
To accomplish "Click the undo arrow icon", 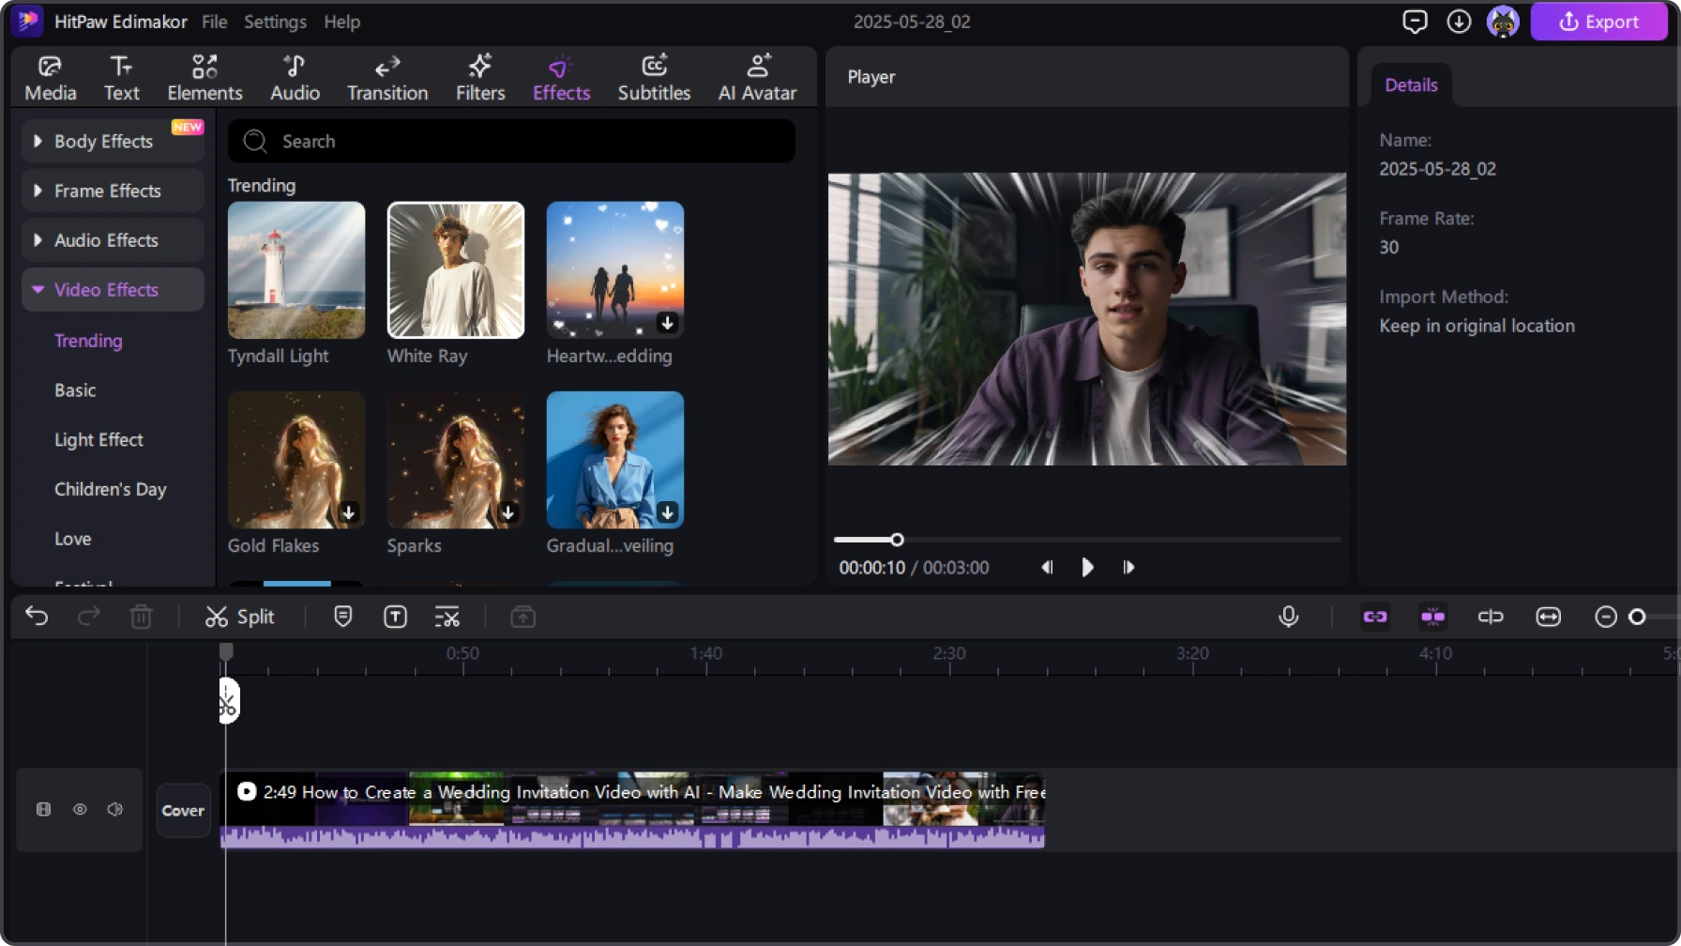I will (x=37, y=617).
